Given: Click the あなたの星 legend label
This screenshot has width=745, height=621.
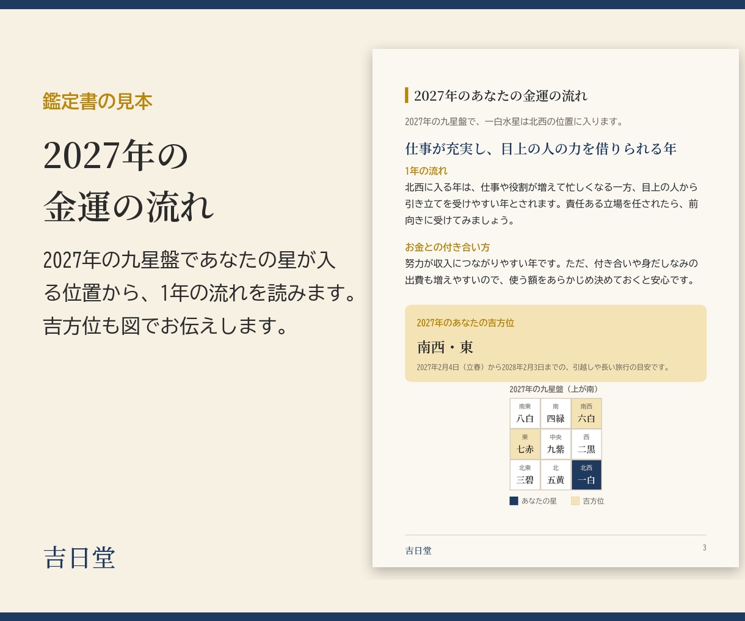Looking at the screenshot, I should point(539,501).
